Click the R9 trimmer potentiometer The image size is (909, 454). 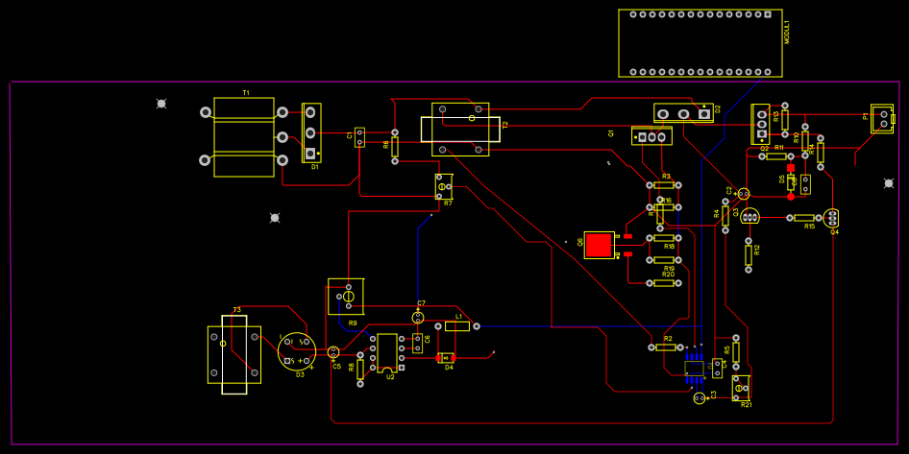[x=346, y=297]
